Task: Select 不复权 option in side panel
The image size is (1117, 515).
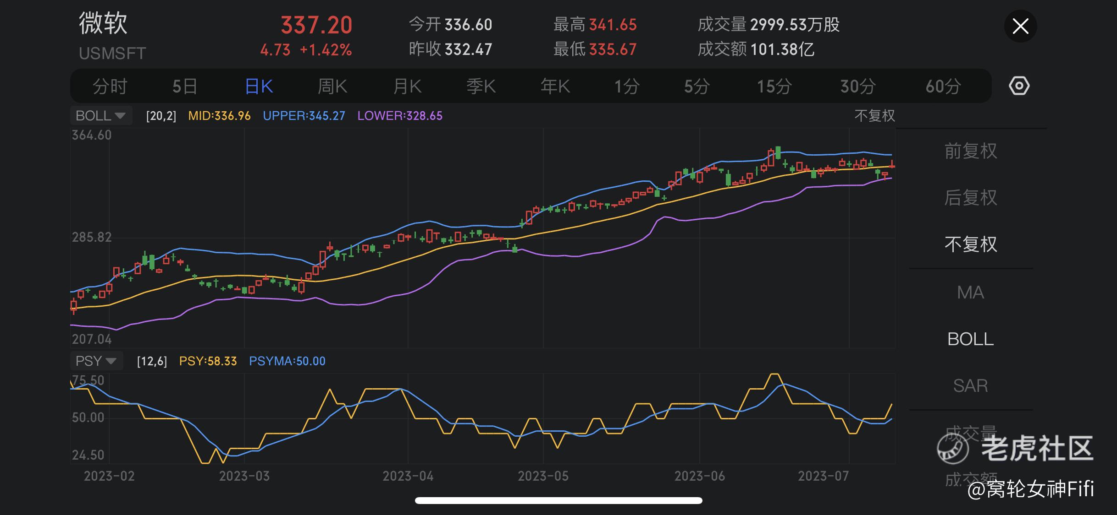Action: tap(970, 244)
